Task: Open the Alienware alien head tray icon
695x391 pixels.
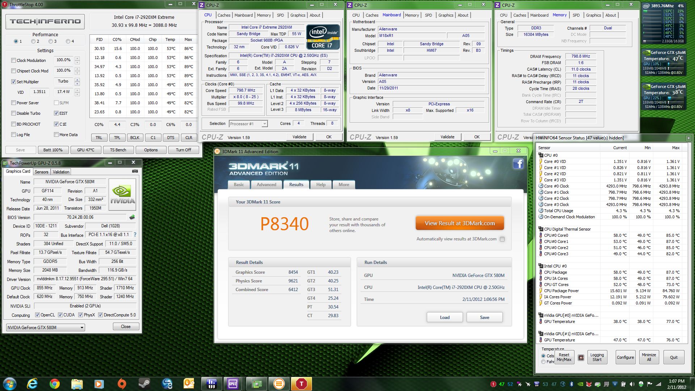Action: (641, 384)
